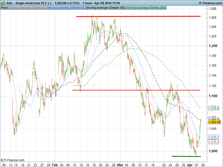Select Moving average (Simple 100) label

tap(106, 8)
